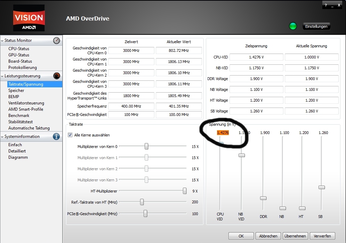Collapse the Status Monitor section

pyautogui.click(x=2, y=41)
